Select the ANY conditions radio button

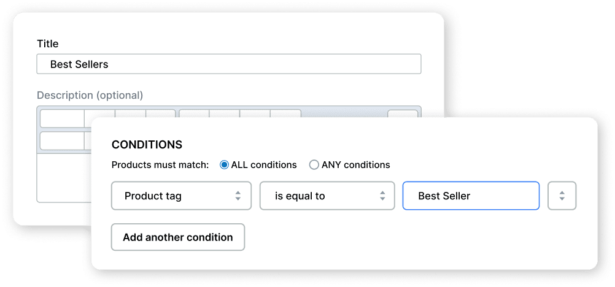pyautogui.click(x=314, y=165)
